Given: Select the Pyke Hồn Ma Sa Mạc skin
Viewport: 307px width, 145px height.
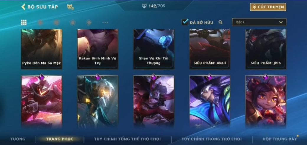Looking at the screenshot, I should click(x=42, y=49).
